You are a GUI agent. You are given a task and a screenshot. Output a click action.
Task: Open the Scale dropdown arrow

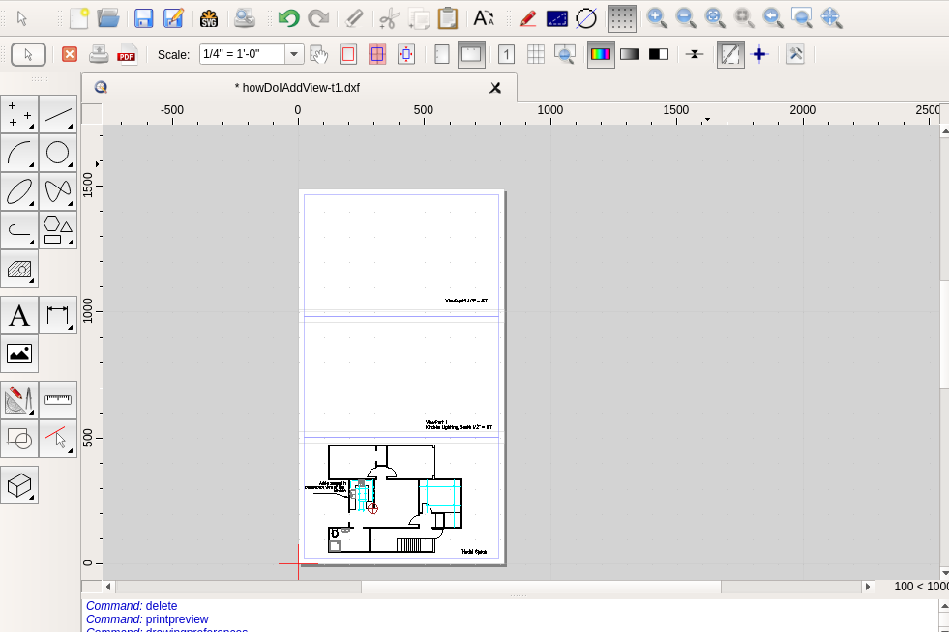point(294,54)
